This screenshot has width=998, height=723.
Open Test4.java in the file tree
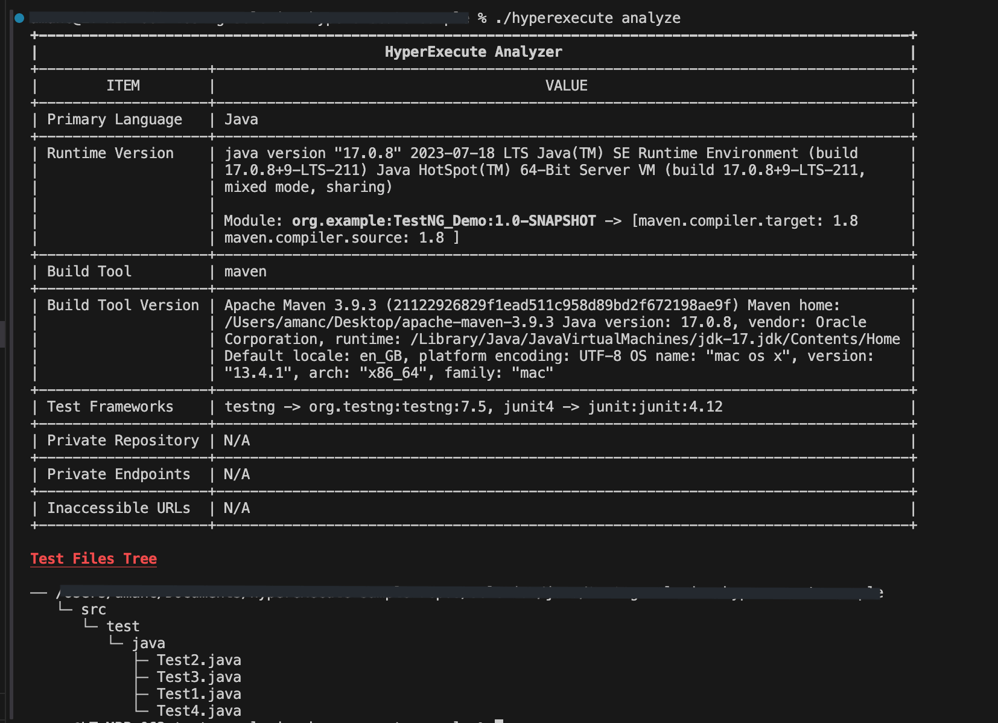pyautogui.click(x=199, y=711)
